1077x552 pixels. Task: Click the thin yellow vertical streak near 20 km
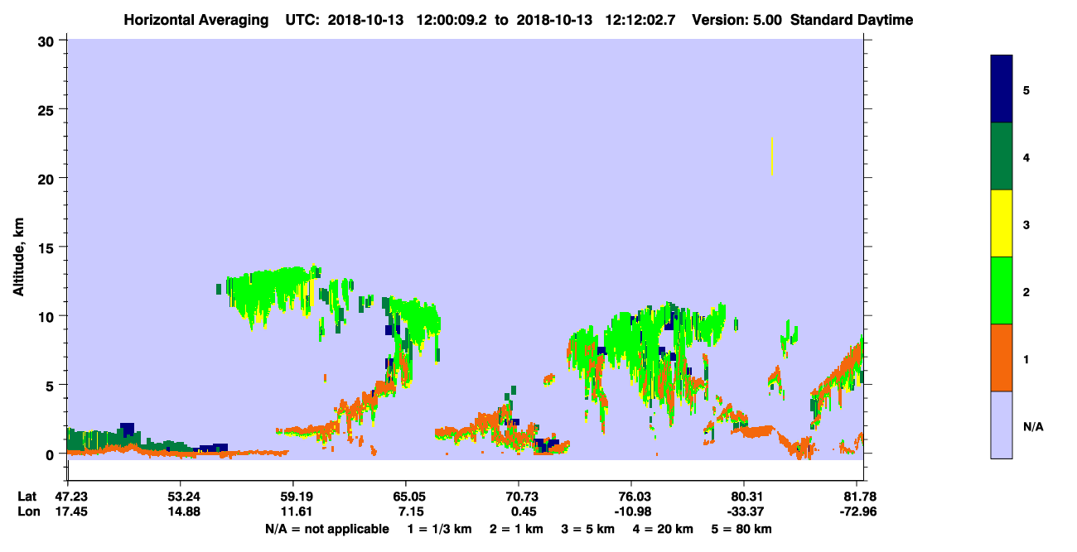point(772,156)
